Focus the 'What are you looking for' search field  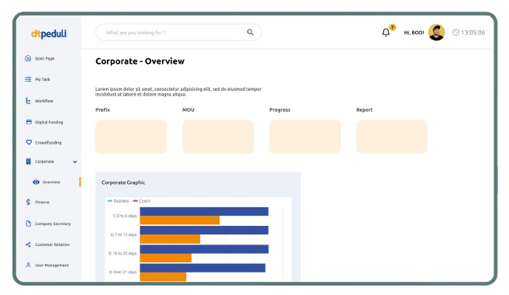click(178, 33)
